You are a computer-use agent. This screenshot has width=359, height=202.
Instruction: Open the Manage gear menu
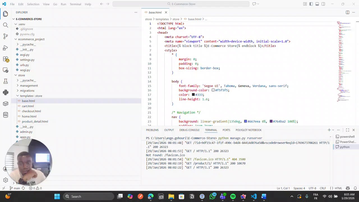(x=5, y=180)
